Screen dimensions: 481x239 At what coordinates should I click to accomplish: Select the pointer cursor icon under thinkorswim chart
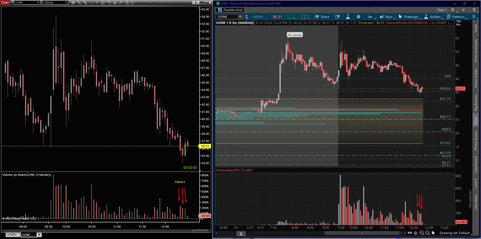(x=433, y=233)
